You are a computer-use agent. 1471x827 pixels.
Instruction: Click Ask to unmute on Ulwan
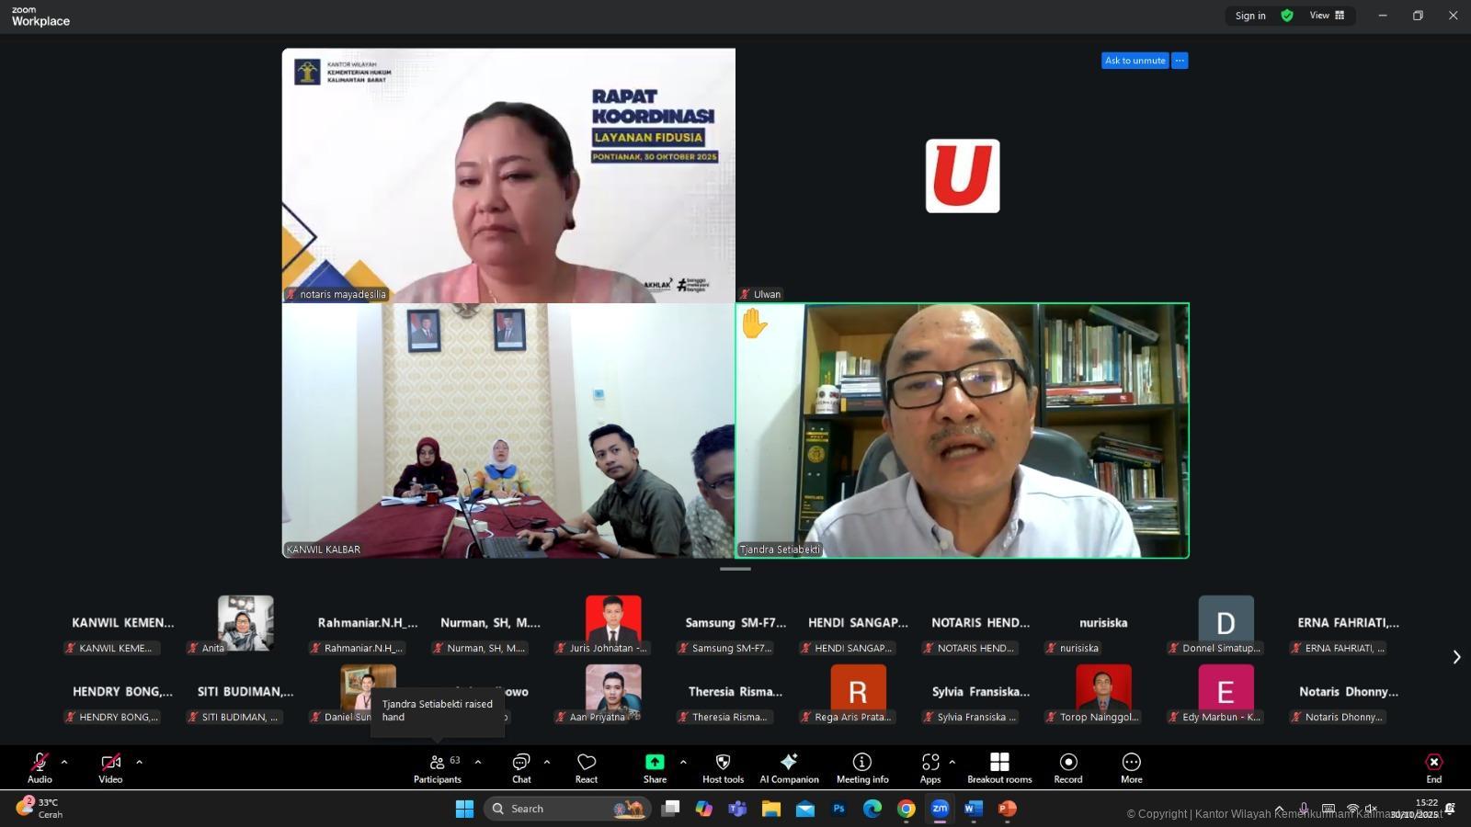tap(1135, 61)
